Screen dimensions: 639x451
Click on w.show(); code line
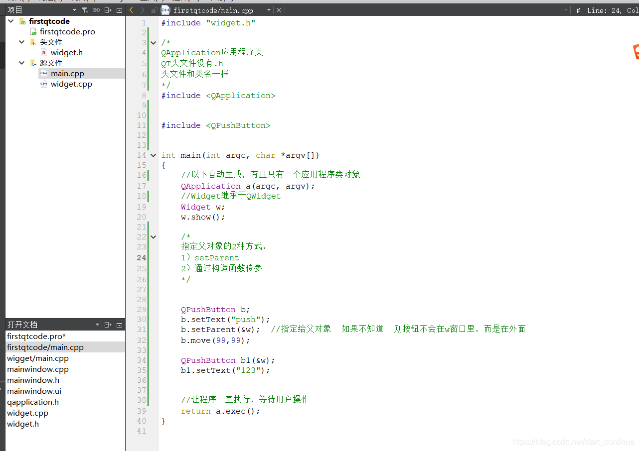click(x=203, y=217)
